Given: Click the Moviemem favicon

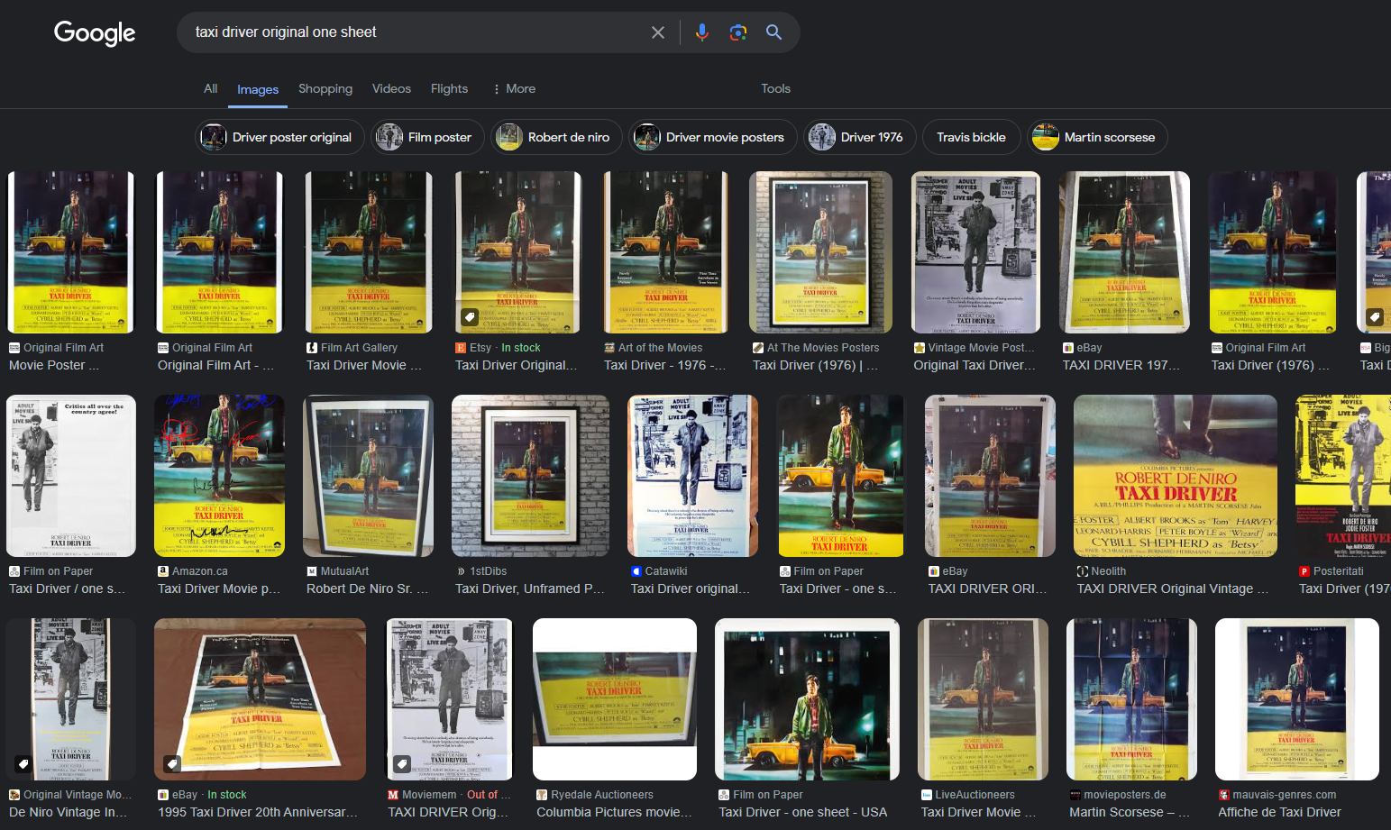Looking at the screenshot, I should (x=393, y=795).
